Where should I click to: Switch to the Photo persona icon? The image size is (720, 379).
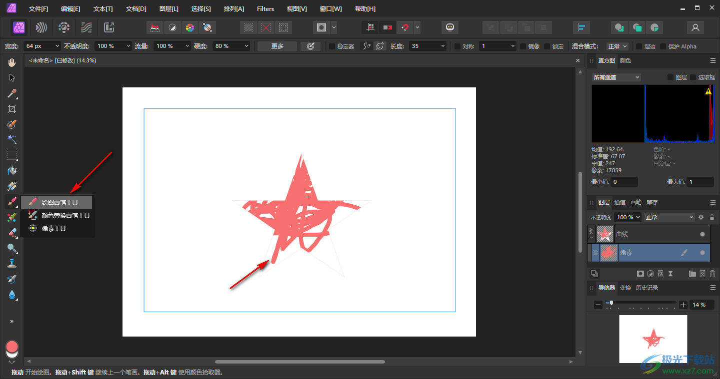click(x=20, y=27)
